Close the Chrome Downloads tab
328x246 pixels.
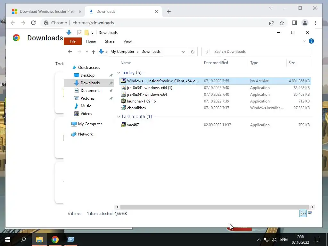click(156, 12)
